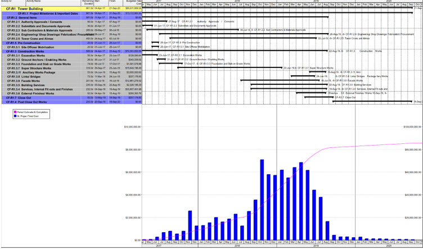Select the CF-R1.3 Construction Works row

pyautogui.click(x=71, y=51)
